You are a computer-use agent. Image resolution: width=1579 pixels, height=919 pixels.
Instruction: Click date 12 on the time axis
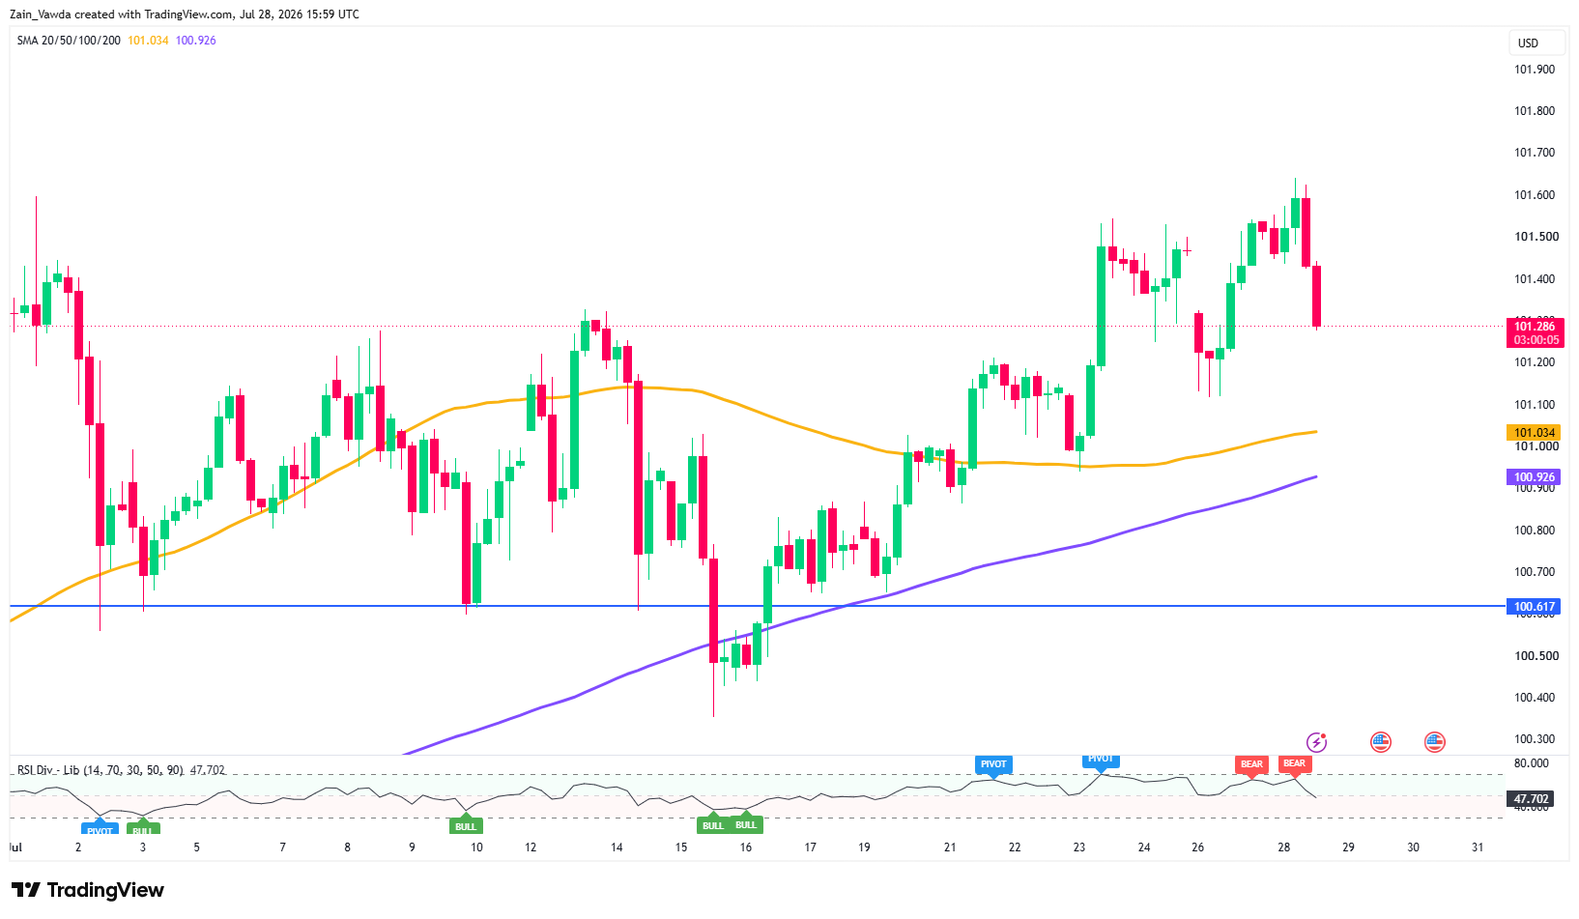[x=531, y=847]
